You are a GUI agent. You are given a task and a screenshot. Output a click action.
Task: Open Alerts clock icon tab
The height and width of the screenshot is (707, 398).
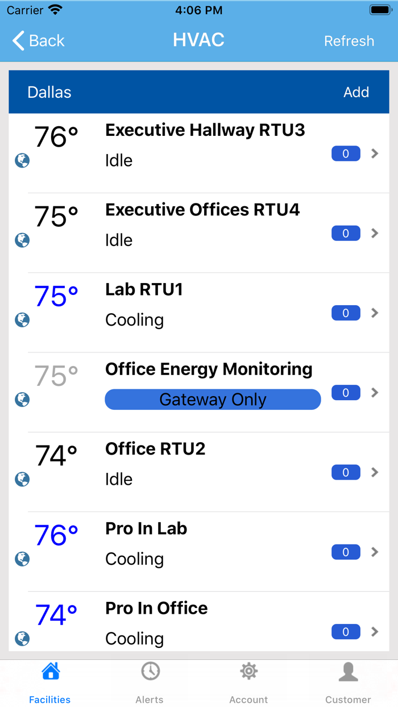pyautogui.click(x=150, y=680)
